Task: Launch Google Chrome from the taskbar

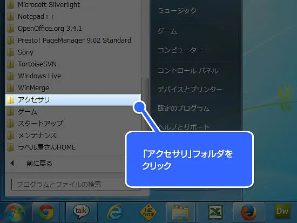Action: pyautogui.click(x=46, y=212)
